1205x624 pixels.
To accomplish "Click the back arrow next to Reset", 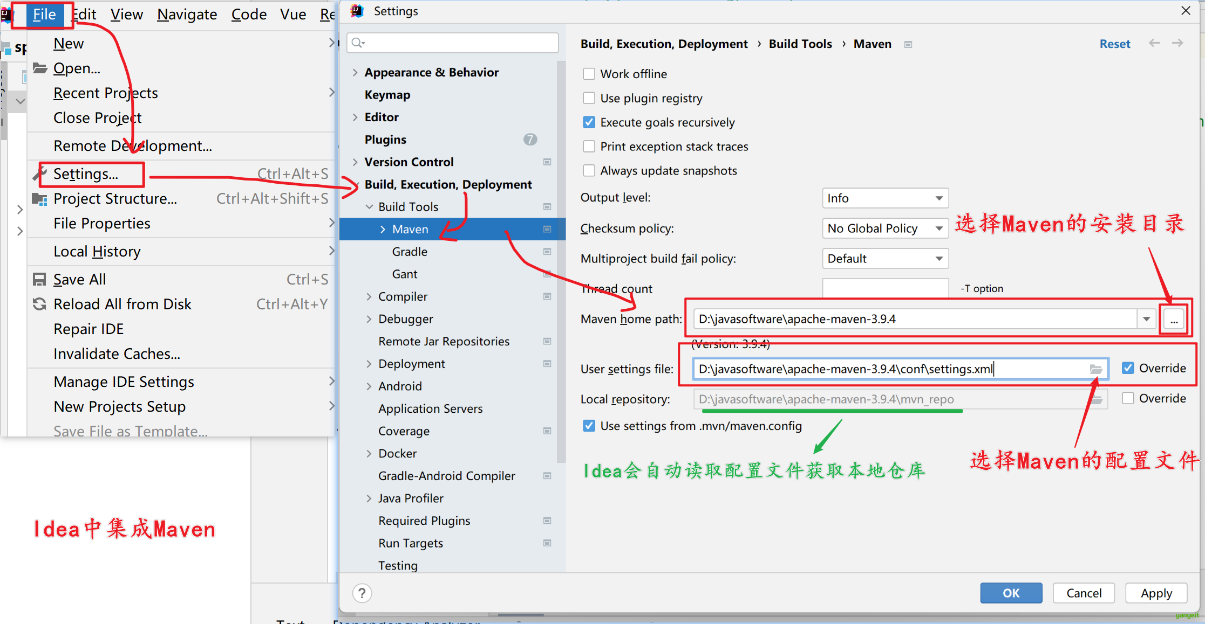I will point(1154,43).
